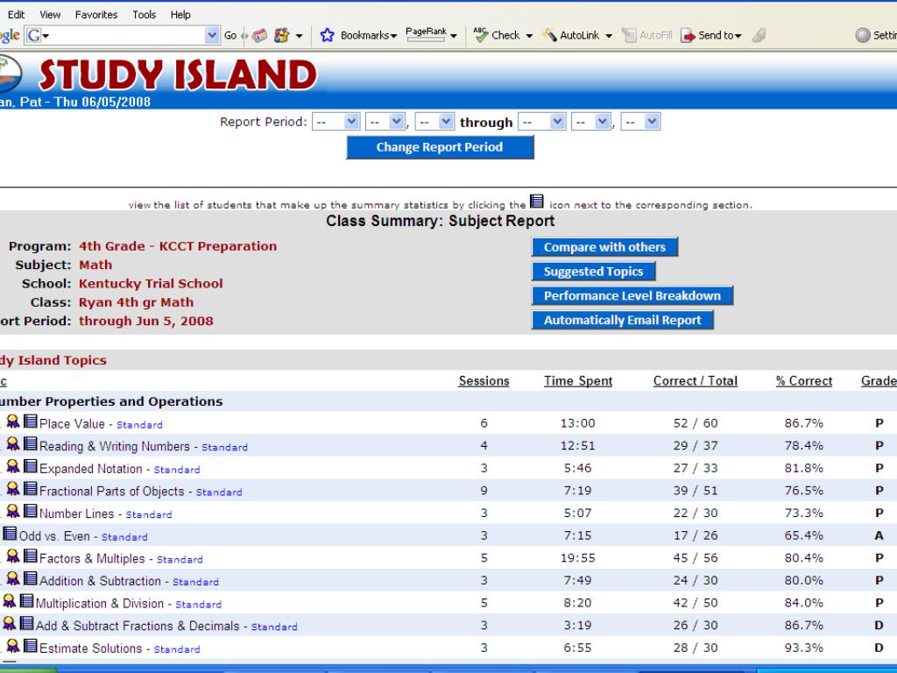Click the ribbon icon beside Addition & Subtraction
The image size is (897, 673).
tap(12, 578)
